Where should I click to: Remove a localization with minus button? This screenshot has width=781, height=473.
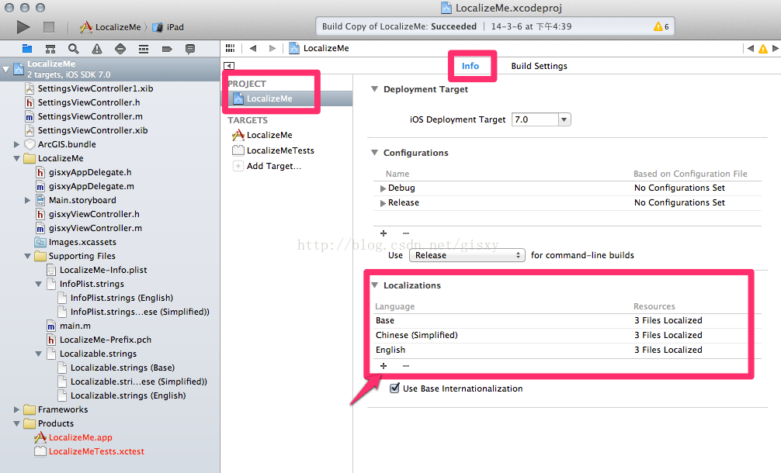coord(406,365)
